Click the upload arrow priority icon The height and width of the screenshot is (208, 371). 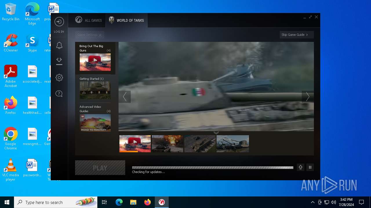pos(301,167)
